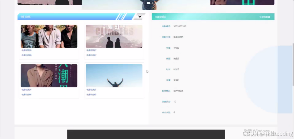Click the 点我收藏 star favorite link
This screenshot has width=294, height=139.
click(x=265, y=17)
